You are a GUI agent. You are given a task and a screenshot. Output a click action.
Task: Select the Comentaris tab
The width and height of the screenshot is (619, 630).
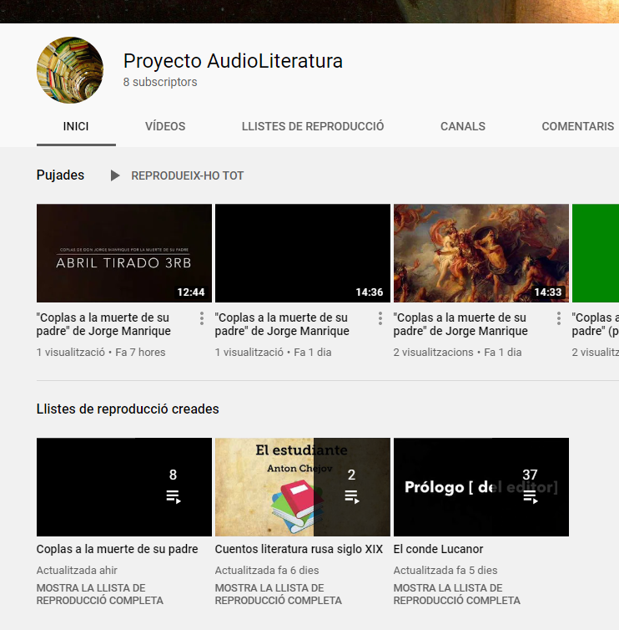[x=577, y=127]
